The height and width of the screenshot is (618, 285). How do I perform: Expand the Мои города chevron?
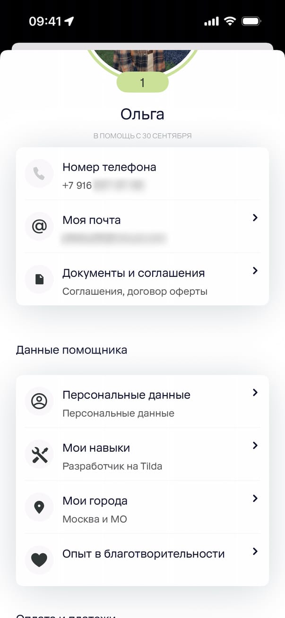[x=255, y=498]
